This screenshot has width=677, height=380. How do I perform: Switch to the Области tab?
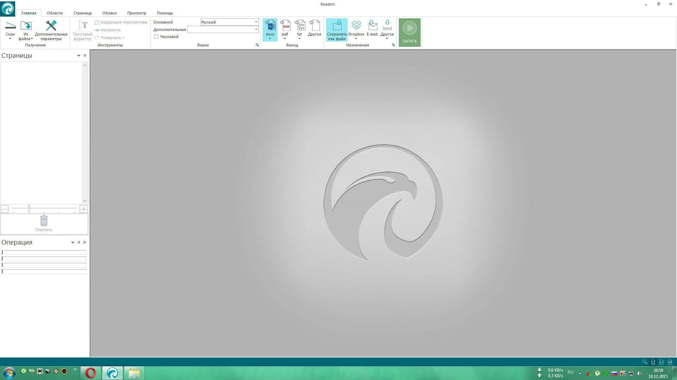(x=55, y=13)
